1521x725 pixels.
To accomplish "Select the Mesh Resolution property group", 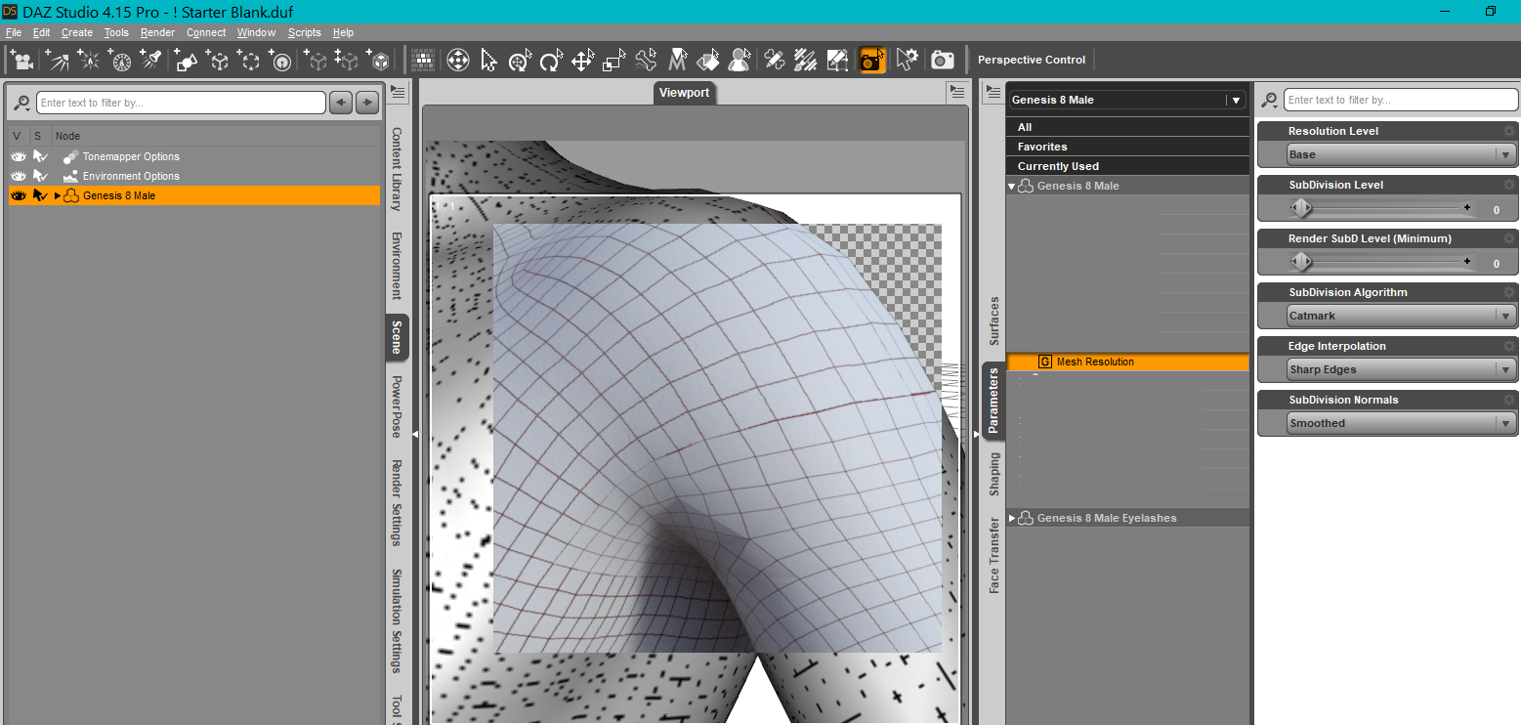I will [1127, 362].
